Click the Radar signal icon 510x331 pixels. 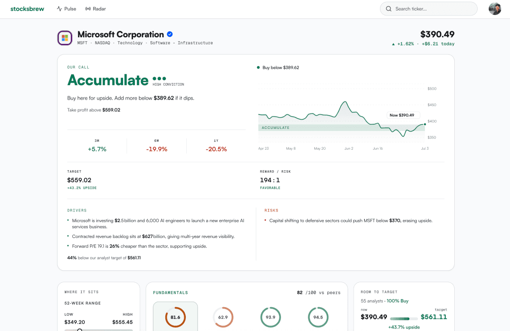pyautogui.click(x=88, y=9)
